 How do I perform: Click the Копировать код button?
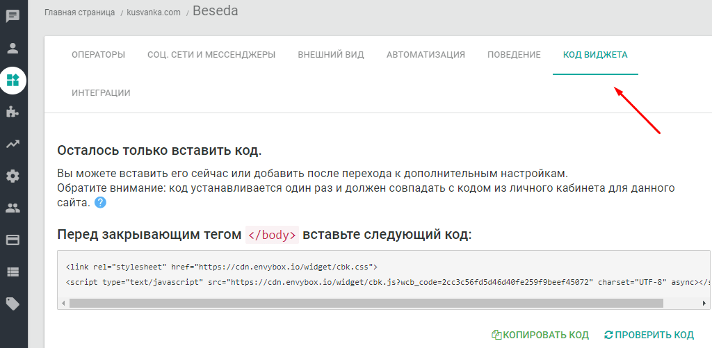pos(540,335)
